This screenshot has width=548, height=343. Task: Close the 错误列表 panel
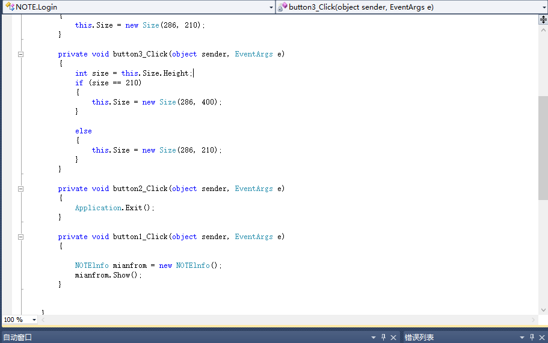tap(542, 338)
